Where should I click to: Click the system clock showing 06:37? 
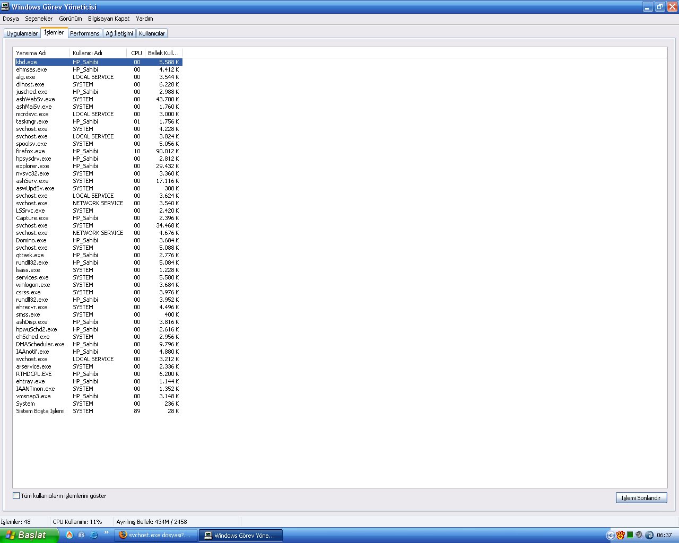(664, 535)
